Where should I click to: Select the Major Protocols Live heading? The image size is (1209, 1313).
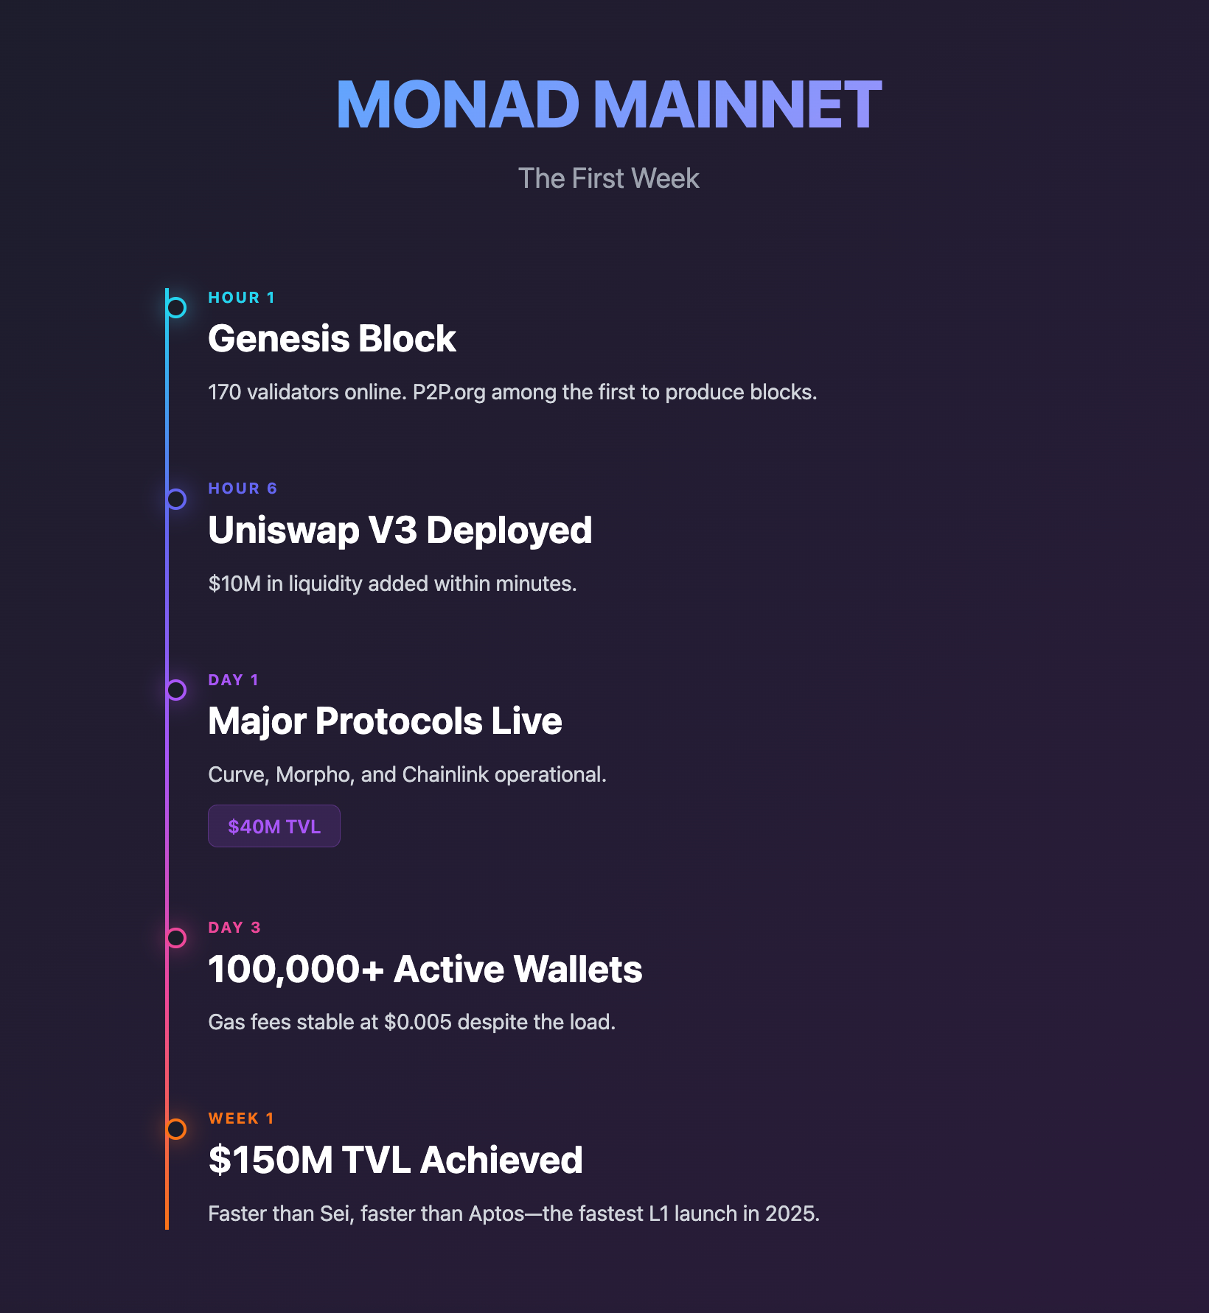coord(385,721)
